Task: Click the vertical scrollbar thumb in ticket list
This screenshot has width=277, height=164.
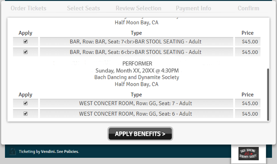Action: coord(268,95)
